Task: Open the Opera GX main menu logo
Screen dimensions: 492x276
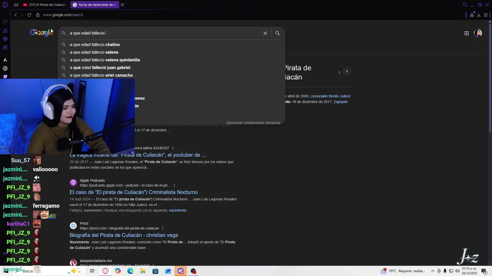Action: coord(5,5)
